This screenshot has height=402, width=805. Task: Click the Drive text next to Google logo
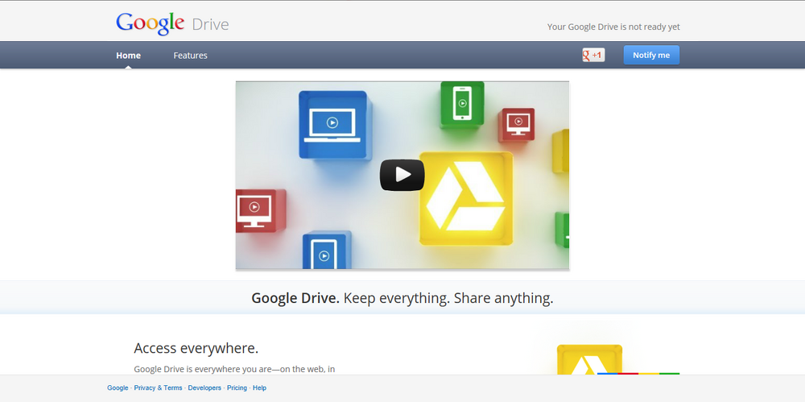click(210, 25)
